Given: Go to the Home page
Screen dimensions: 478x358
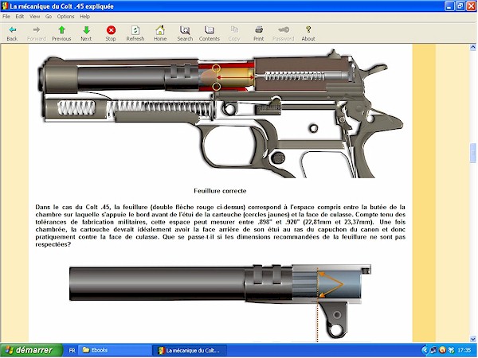Looking at the screenshot, I should point(160,33).
